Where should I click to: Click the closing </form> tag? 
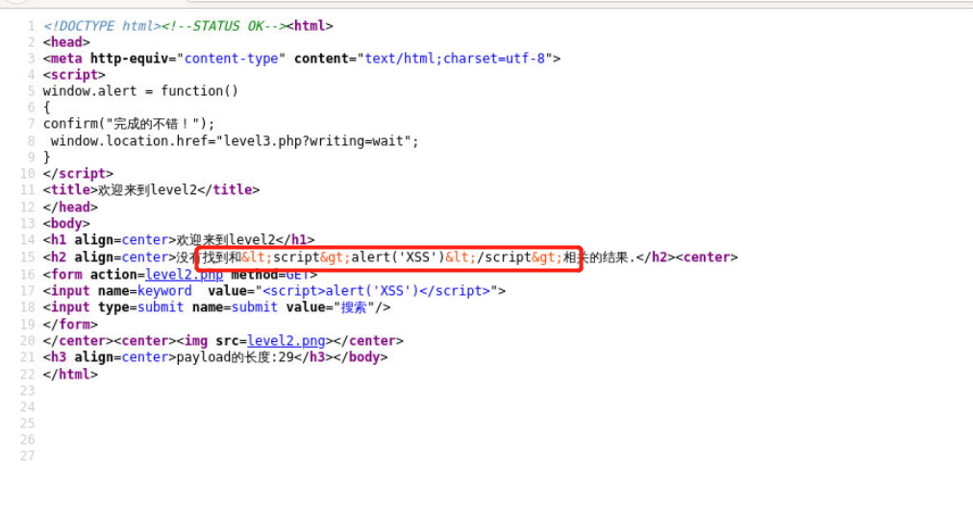click(70, 324)
